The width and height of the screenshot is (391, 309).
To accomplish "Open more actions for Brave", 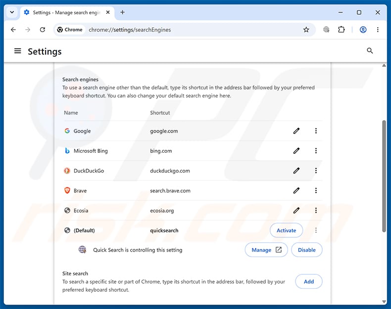I will coord(316,190).
